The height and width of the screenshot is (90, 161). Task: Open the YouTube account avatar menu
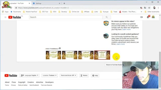153,17
